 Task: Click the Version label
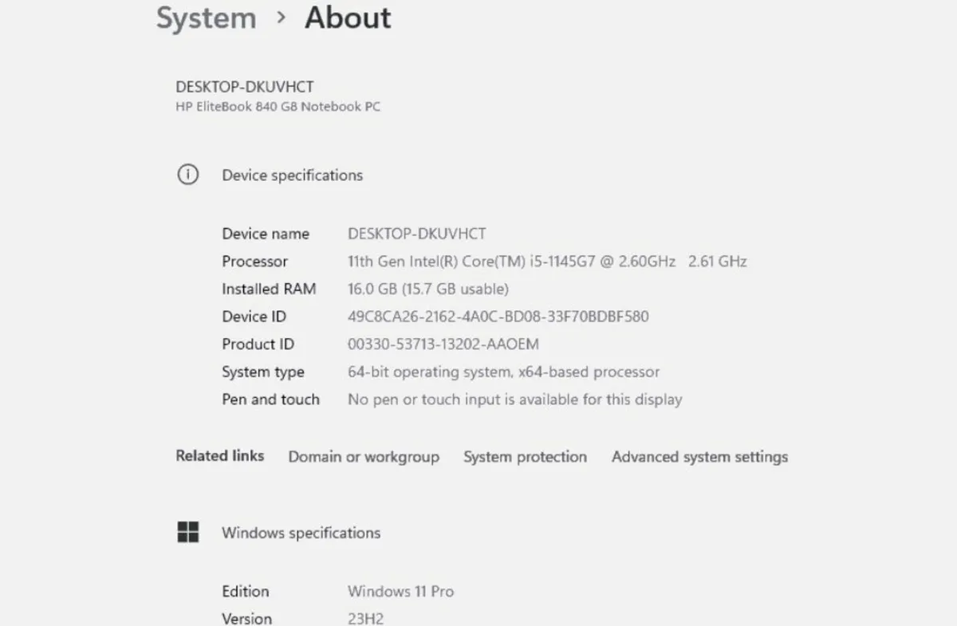(246, 619)
